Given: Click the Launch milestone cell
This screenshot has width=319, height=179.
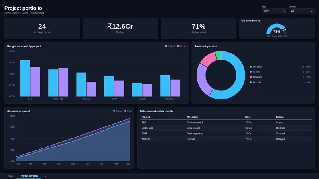Looking at the screenshot, I should click(x=191, y=139).
